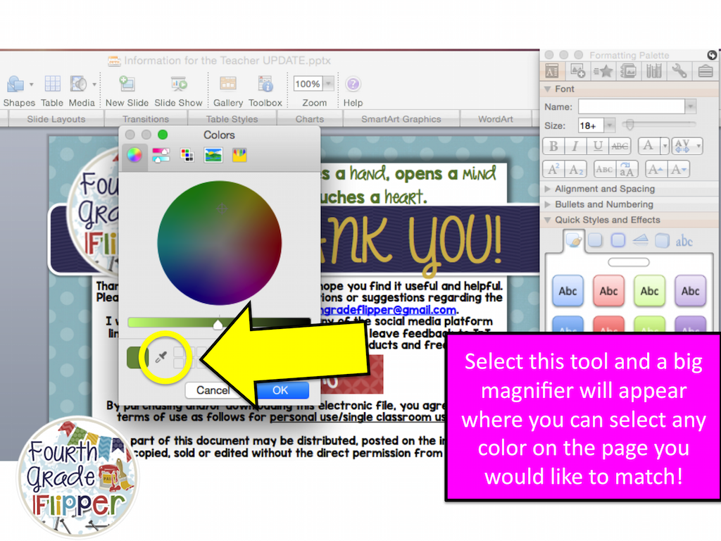Screen dimensions: 721x541
Task: Click the wrench icon in the Formatting Palette
Action: pyautogui.click(x=679, y=70)
